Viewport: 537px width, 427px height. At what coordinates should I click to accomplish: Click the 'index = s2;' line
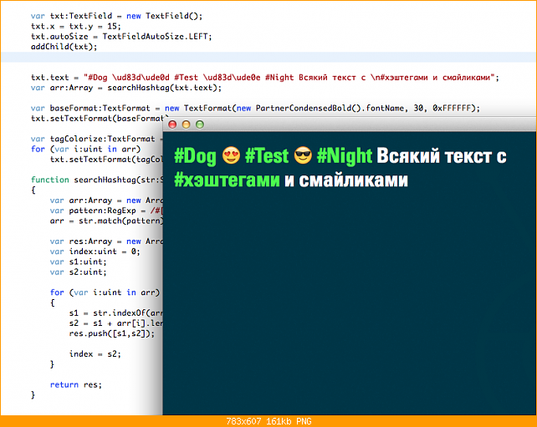click(95, 354)
